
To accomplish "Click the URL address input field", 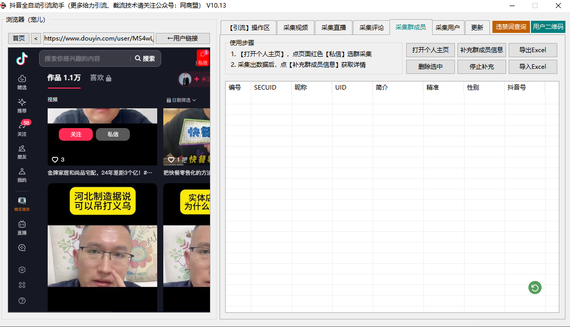I will coord(98,38).
